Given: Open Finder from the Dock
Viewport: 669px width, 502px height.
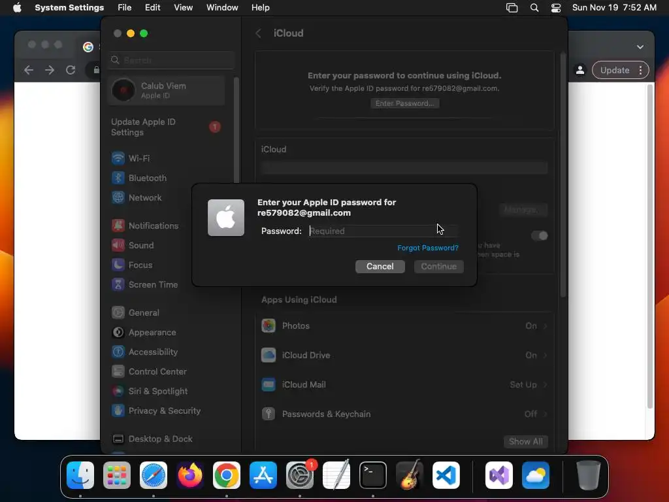Looking at the screenshot, I should [x=80, y=475].
